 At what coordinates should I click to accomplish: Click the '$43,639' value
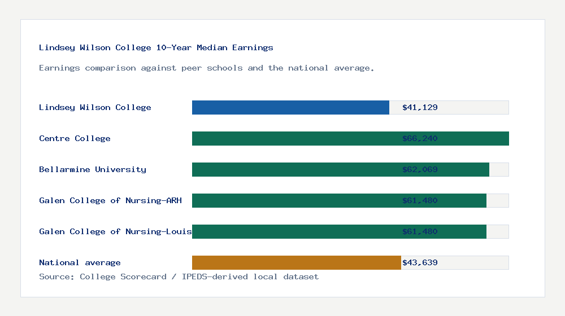(x=420, y=262)
